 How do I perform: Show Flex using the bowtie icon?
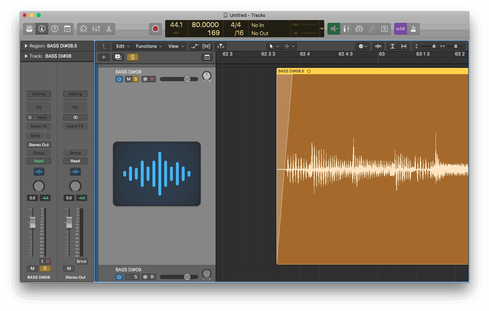click(207, 46)
